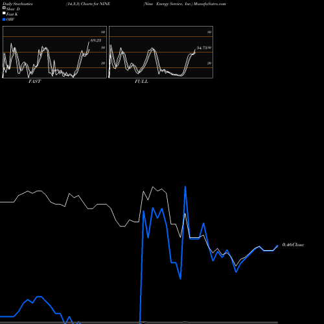Click the 54.73 value on the FULL chart

pos(202,48)
